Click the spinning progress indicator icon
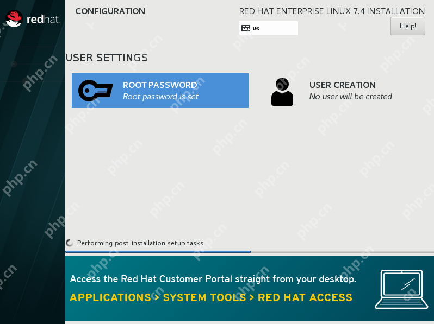The image size is (434, 324). click(69, 243)
